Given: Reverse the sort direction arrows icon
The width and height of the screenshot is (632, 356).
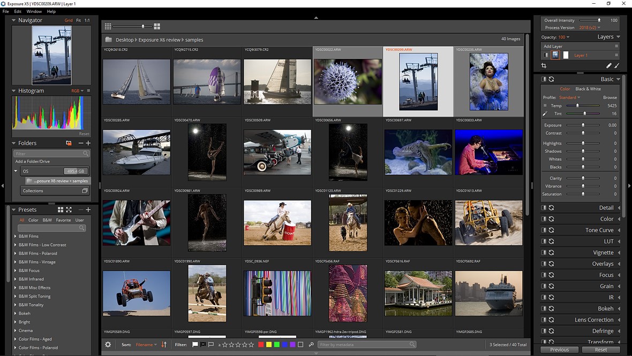Looking at the screenshot, I should click(x=164, y=345).
